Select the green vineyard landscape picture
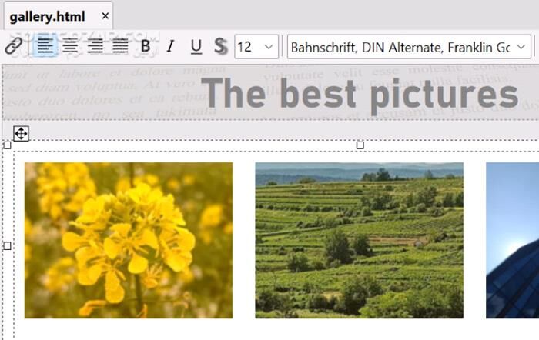This screenshot has height=340, width=539. pos(359,240)
